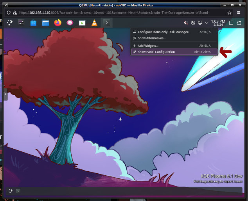Click the muted audio volume tray icon
The width and height of the screenshot is (248, 201).
pyautogui.click(x=186, y=23)
